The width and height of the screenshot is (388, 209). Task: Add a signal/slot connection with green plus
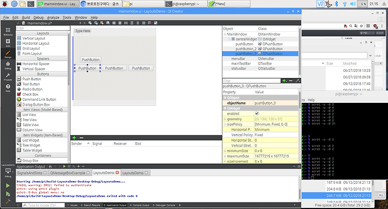[74, 138]
